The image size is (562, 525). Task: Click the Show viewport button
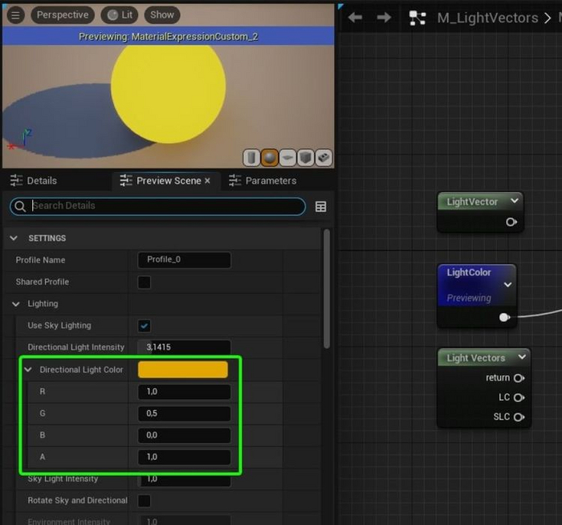point(161,14)
